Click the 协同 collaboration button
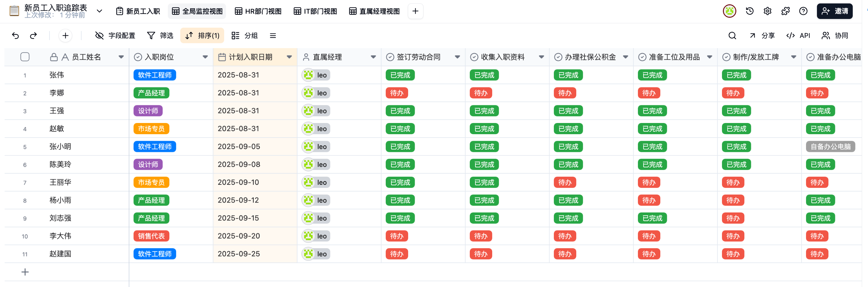This screenshot has width=868, height=287. pos(835,36)
